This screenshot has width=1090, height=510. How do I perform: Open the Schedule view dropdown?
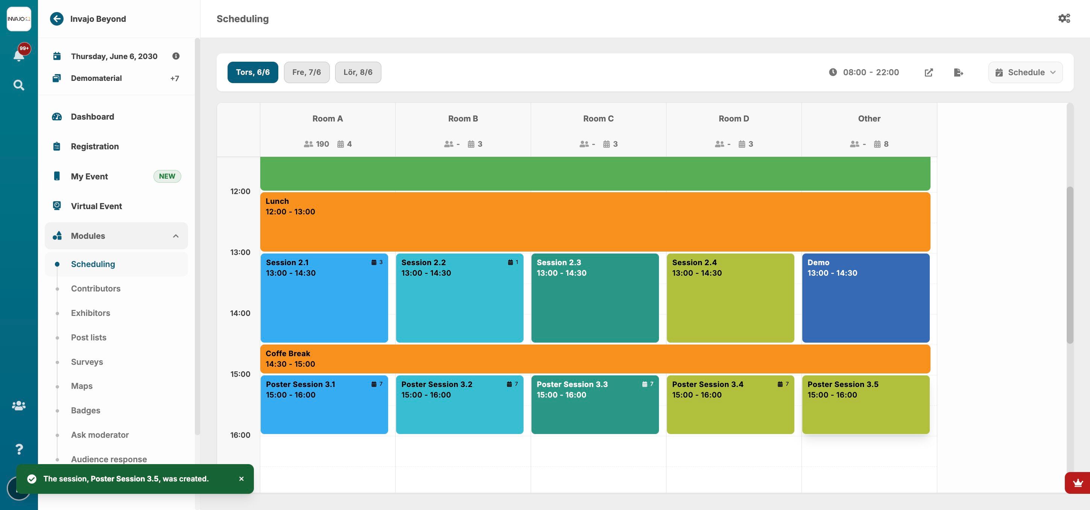tap(1025, 72)
